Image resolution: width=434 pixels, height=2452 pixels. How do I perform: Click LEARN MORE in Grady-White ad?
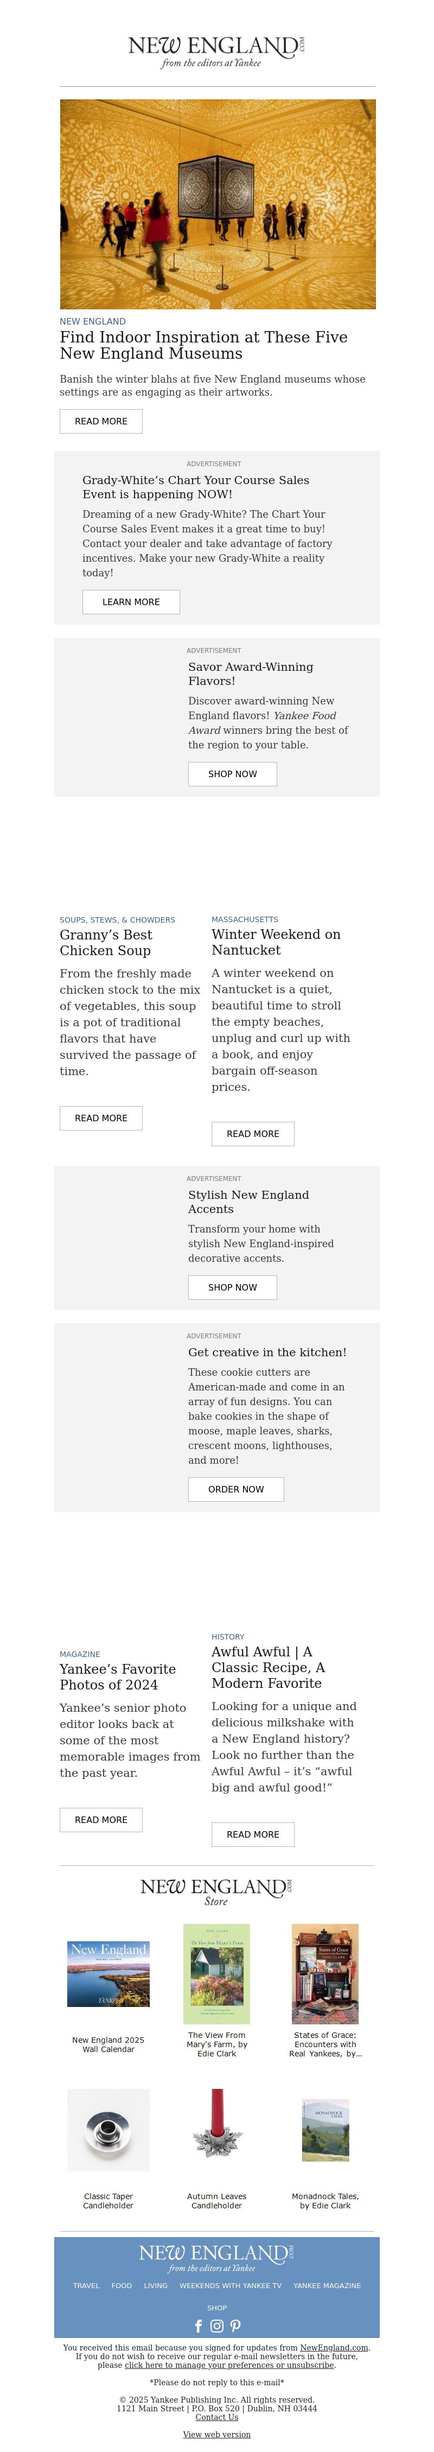pos(131,602)
